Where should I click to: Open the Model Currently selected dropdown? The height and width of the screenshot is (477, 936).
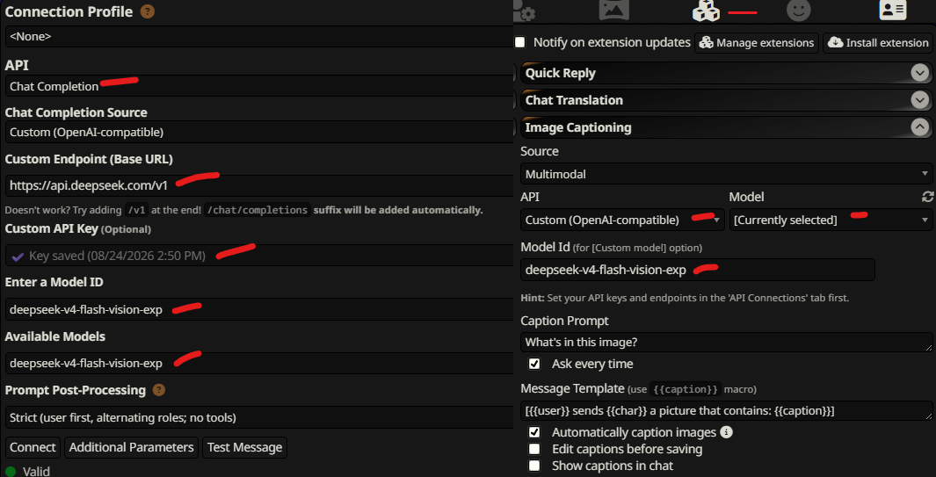click(x=831, y=220)
